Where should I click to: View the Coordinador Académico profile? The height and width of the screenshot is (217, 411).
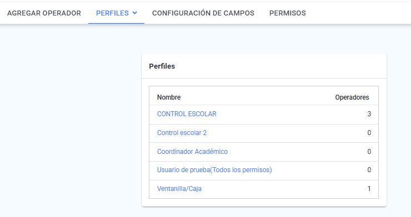(x=192, y=152)
